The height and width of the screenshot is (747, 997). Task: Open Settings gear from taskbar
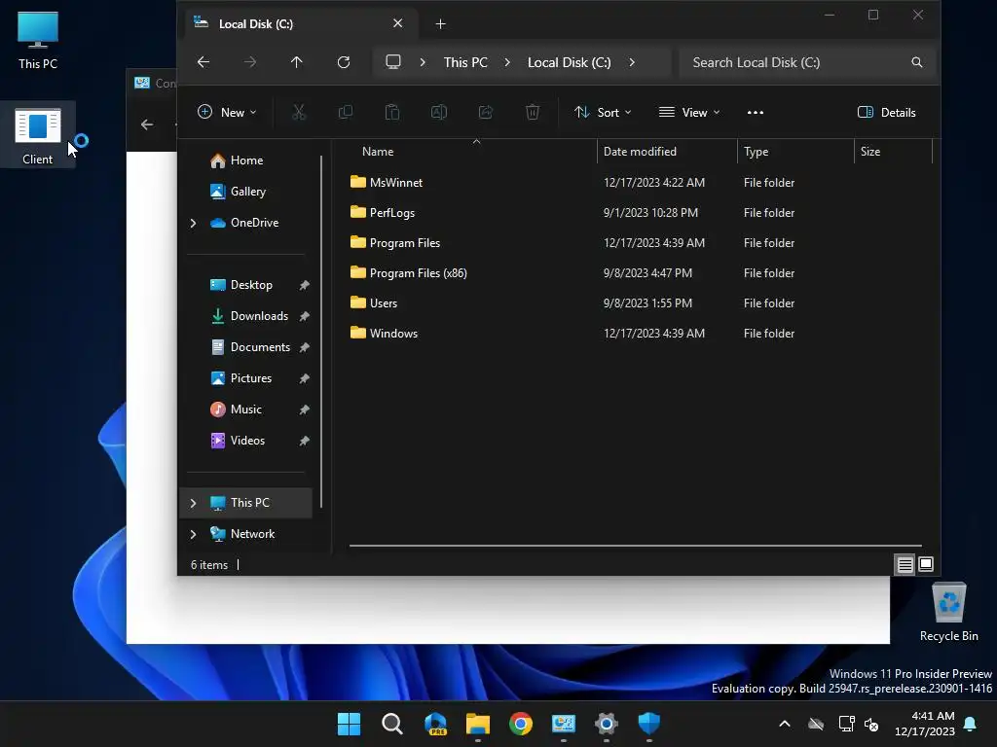coord(607,724)
